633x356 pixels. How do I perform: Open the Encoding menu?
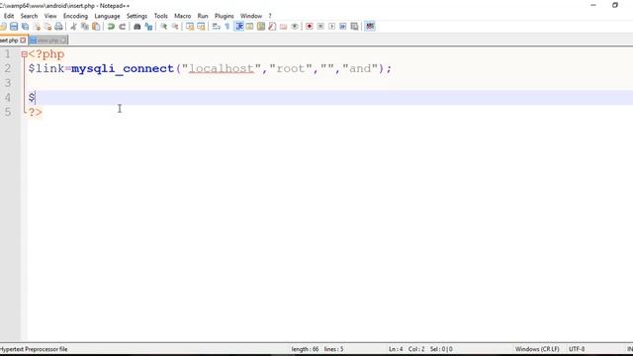(75, 16)
